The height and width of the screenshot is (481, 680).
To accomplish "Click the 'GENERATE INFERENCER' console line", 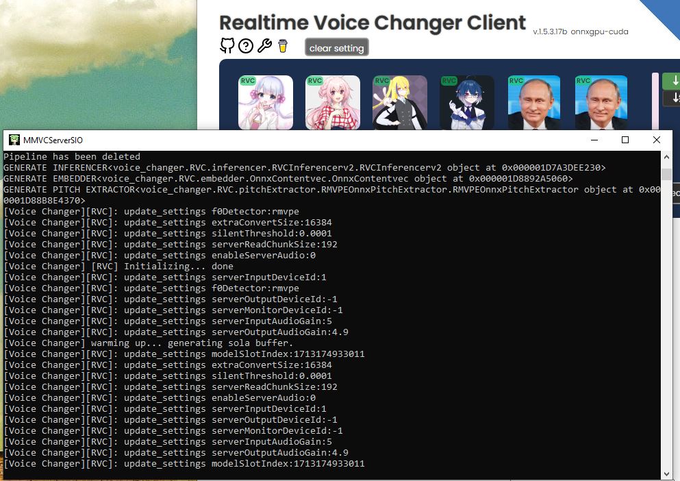I will (x=305, y=168).
